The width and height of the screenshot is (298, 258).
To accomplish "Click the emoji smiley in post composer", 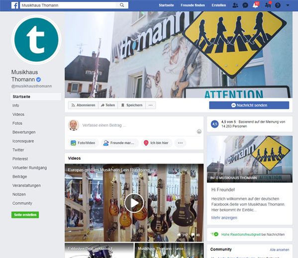I will click(199, 132).
